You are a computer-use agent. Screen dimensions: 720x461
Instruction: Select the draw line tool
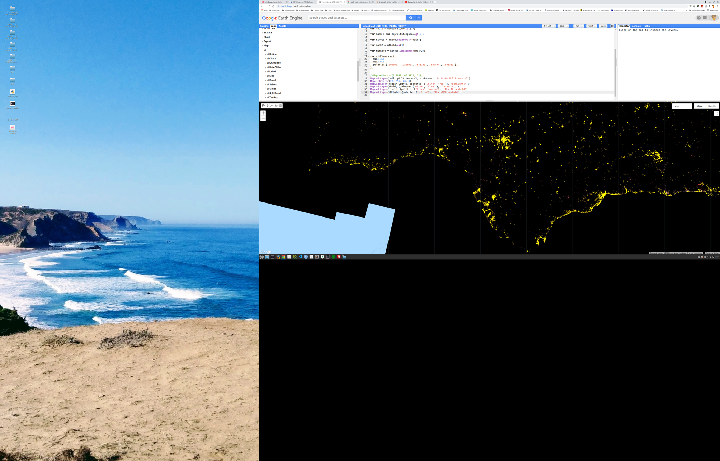click(x=272, y=106)
